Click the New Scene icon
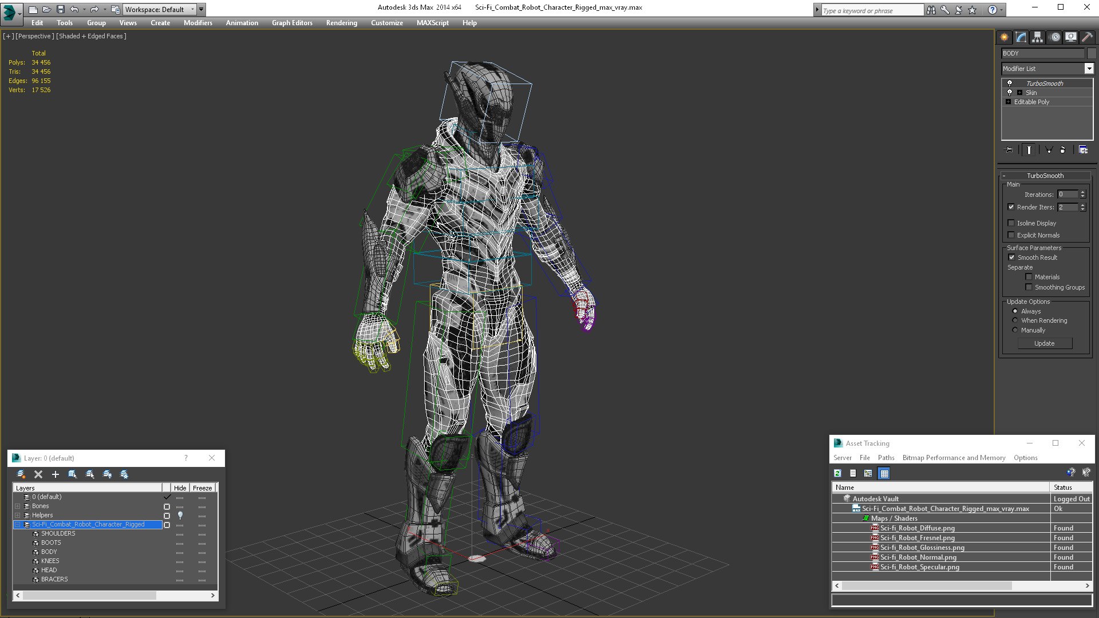This screenshot has width=1099, height=618. pyautogui.click(x=33, y=9)
